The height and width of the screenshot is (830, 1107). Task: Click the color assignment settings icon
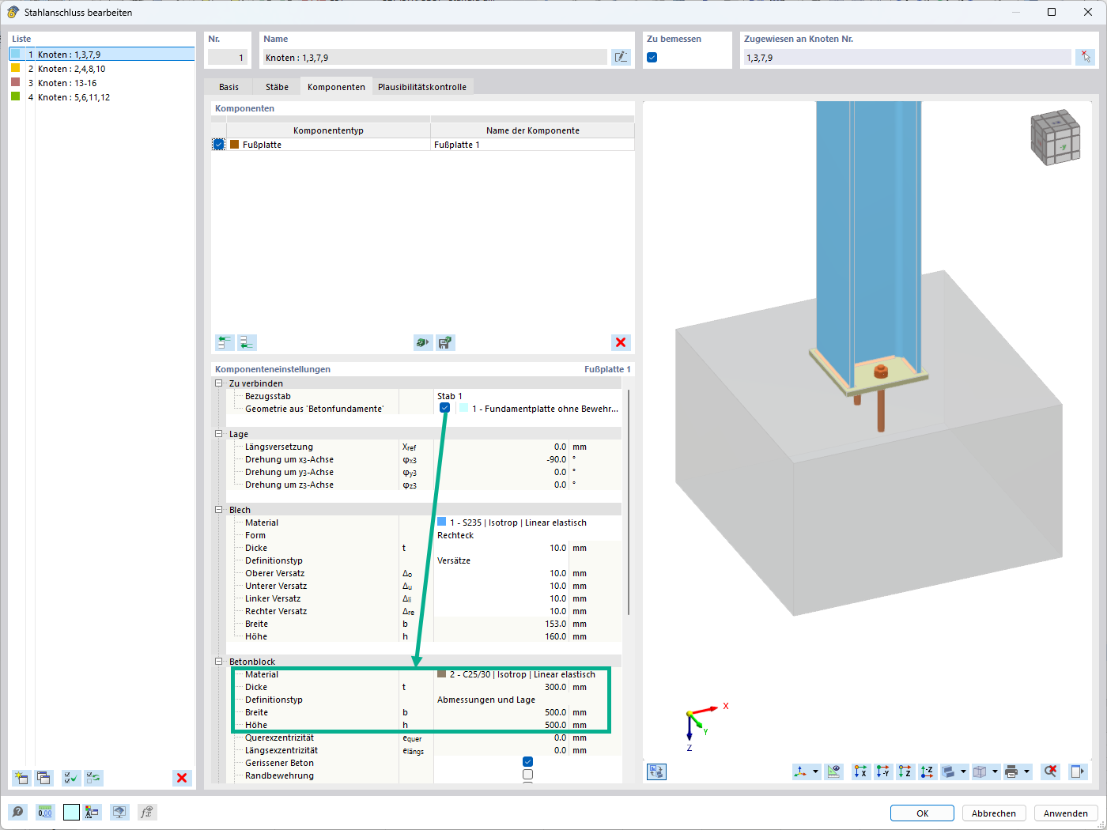coord(93,812)
